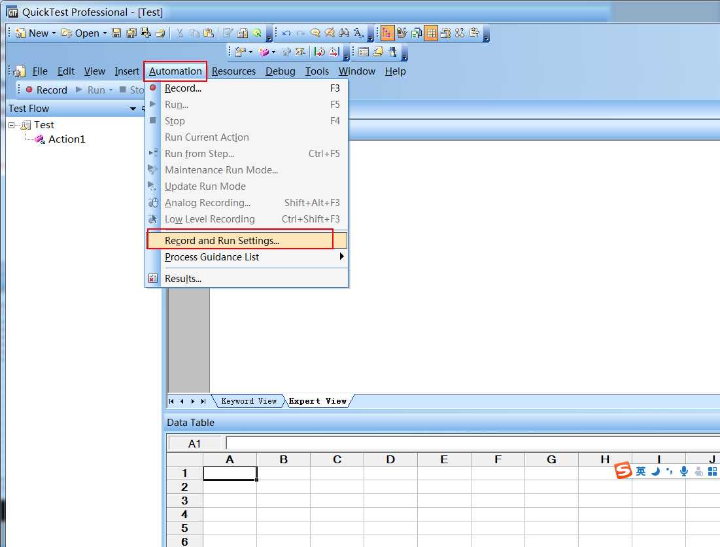Click the pink Insert Action icon
The width and height of the screenshot is (720, 547).
[264, 52]
